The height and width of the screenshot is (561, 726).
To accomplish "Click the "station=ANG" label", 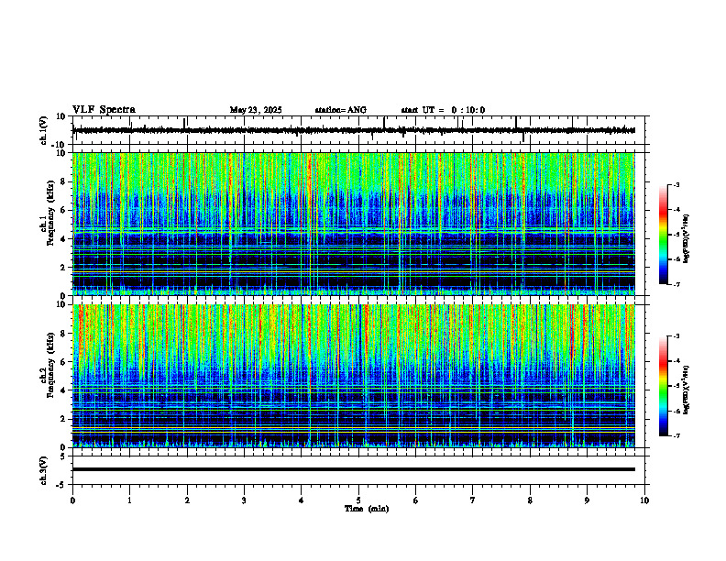I will point(340,110).
